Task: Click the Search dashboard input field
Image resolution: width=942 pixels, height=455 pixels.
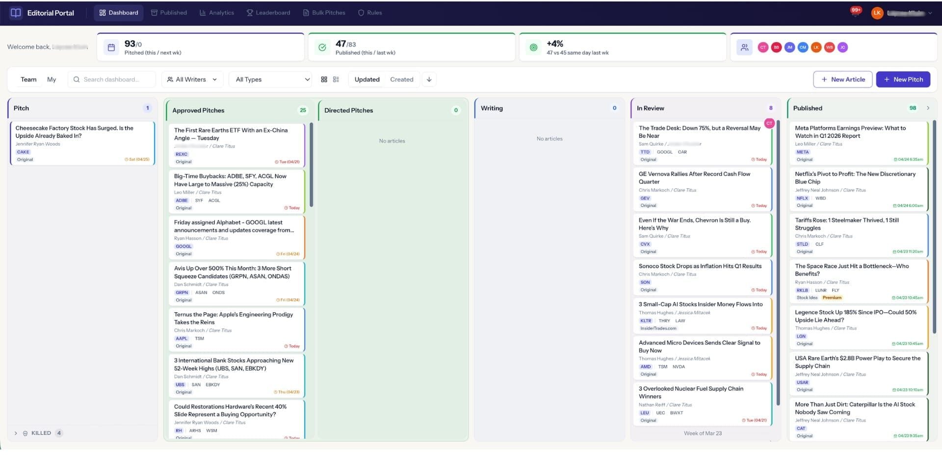Action: 116,79
